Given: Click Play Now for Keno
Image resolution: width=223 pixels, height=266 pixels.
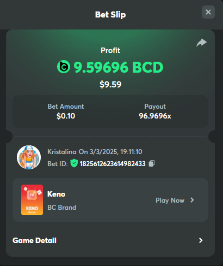Looking at the screenshot, I should (170, 200).
